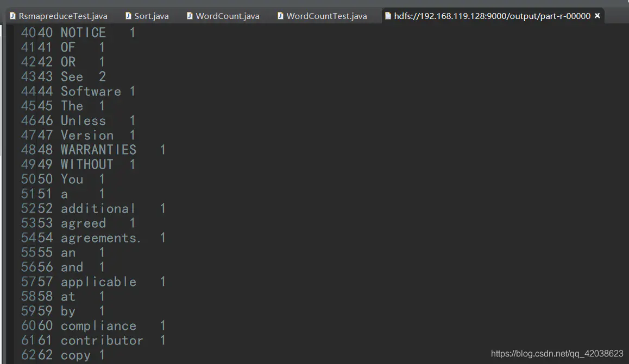Viewport: 629px width, 364px height.
Task: Click the Java file icon on Sort.java tab
Action: (x=128, y=16)
